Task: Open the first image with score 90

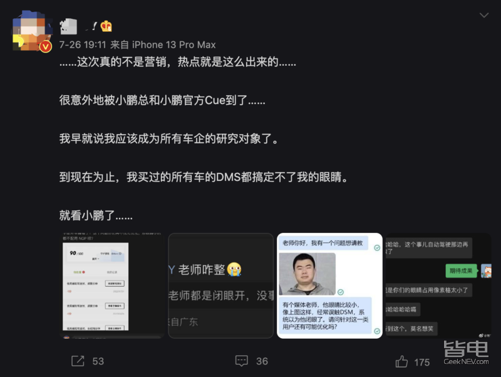Action: (112, 286)
